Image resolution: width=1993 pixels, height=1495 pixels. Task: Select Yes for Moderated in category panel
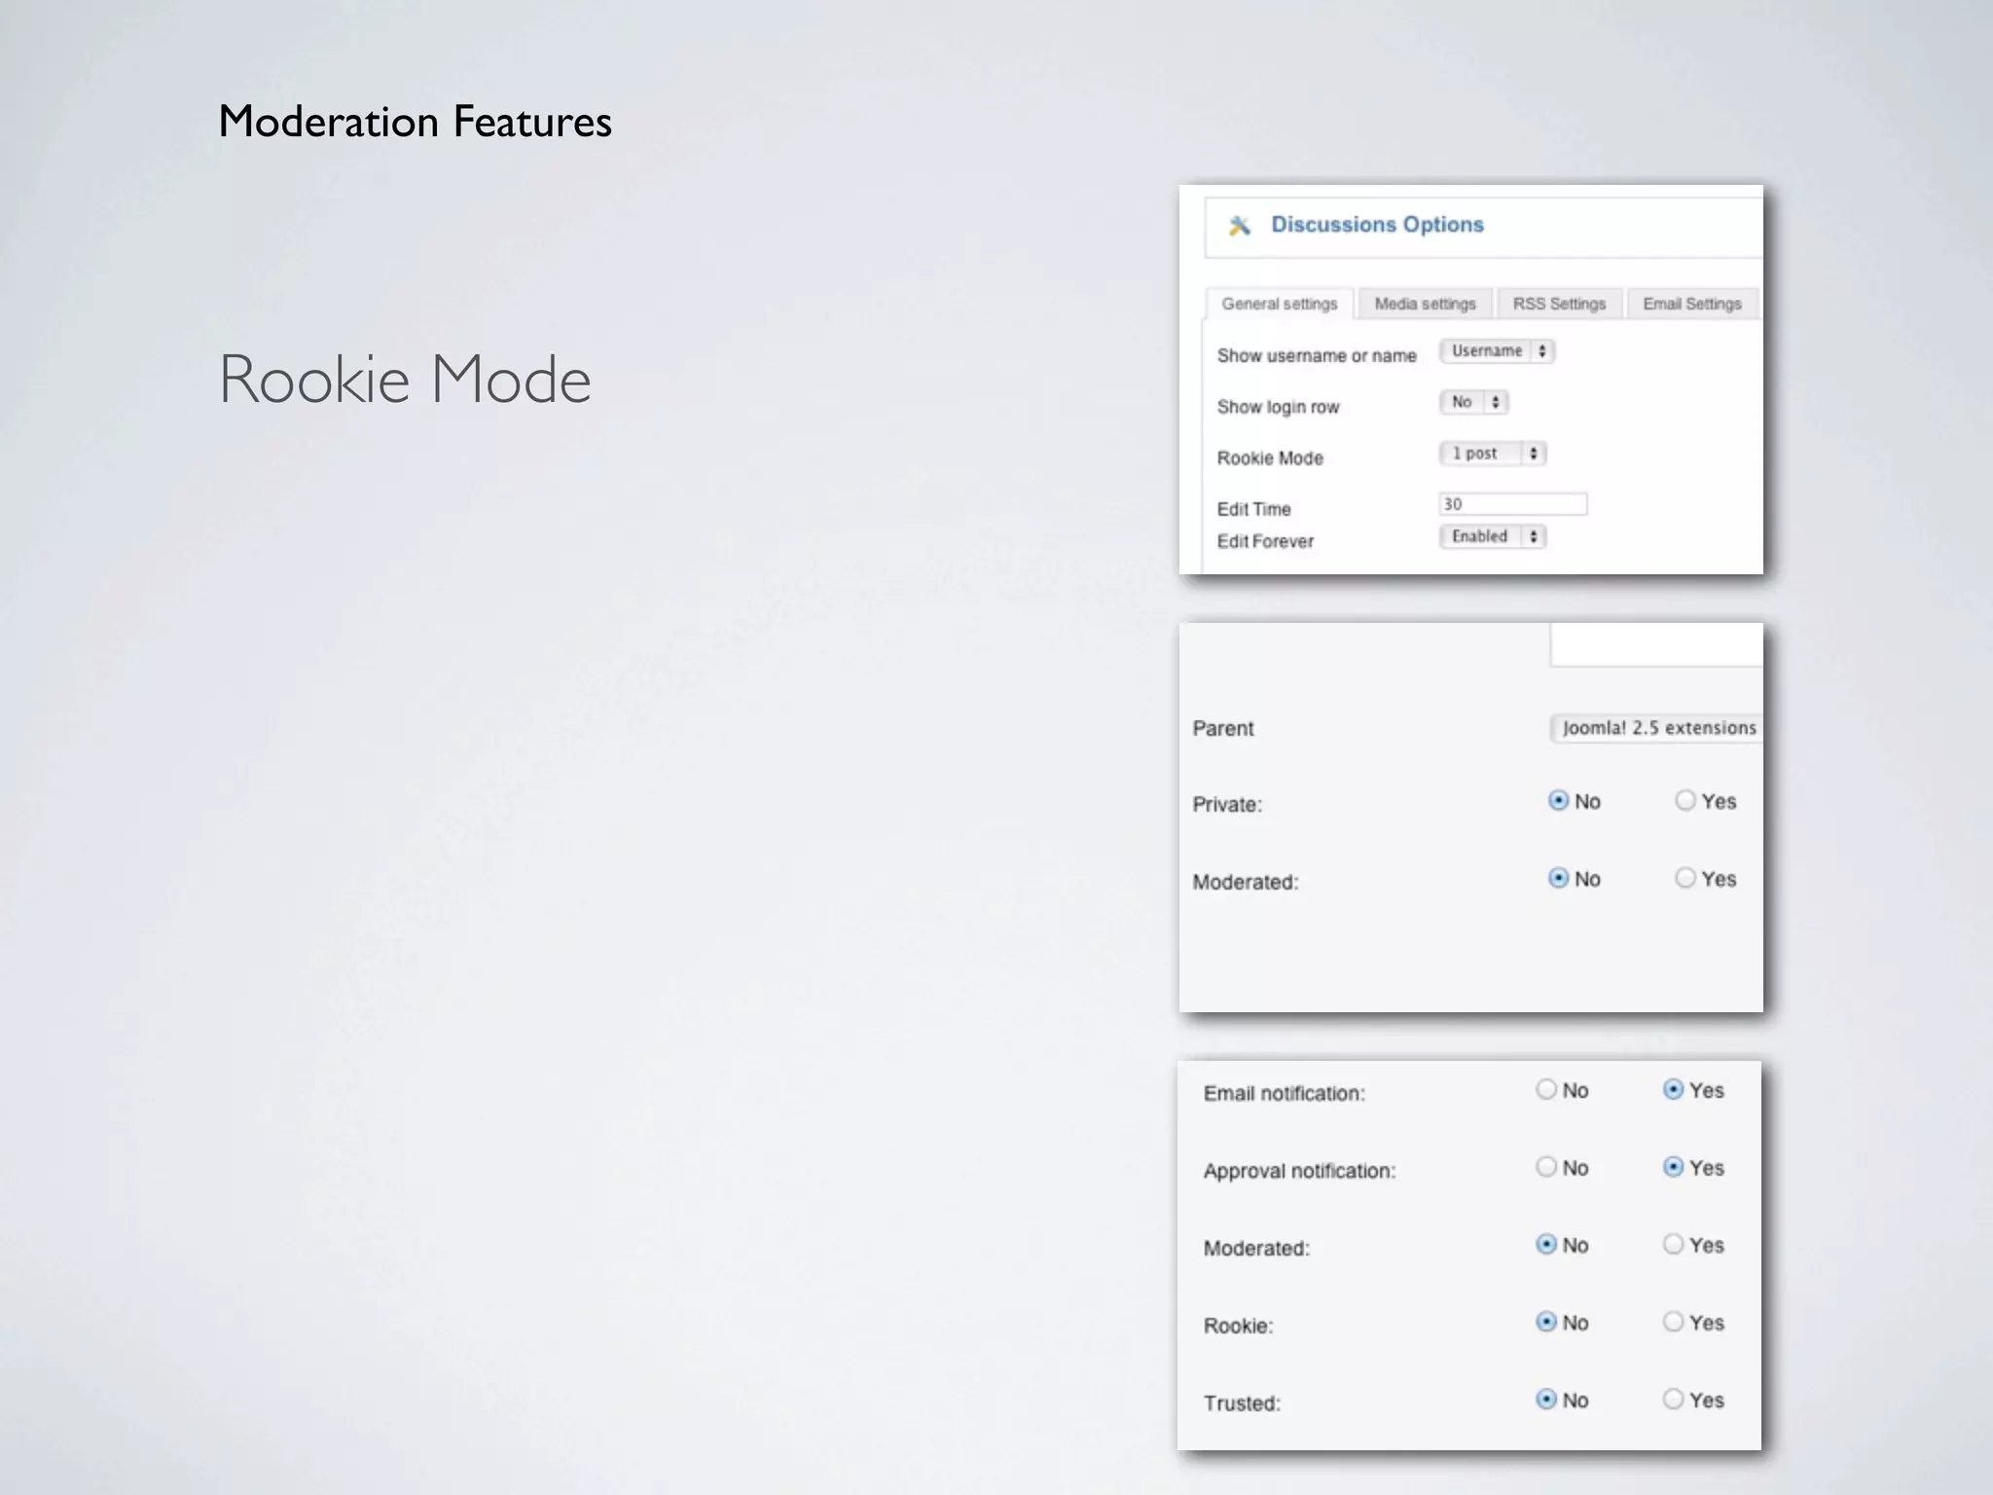(1685, 879)
